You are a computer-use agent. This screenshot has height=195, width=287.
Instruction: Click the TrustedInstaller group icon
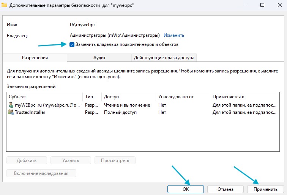(x=11, y=112)
